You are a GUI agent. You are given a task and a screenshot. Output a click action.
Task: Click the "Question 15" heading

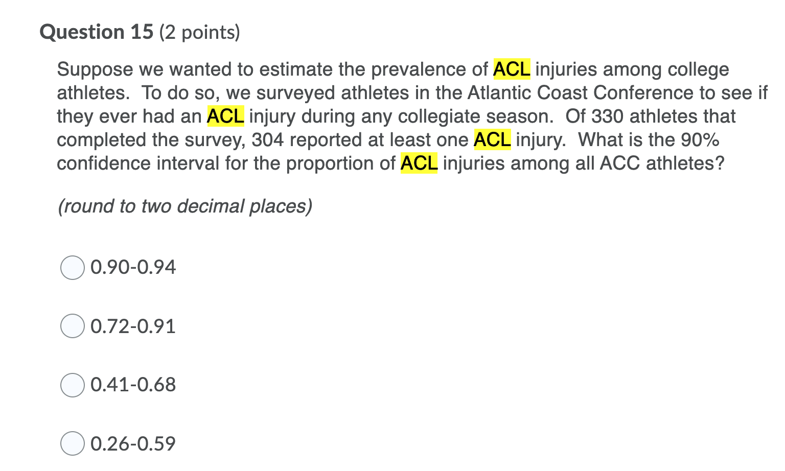pyautogui.click(x=97, y=32)
